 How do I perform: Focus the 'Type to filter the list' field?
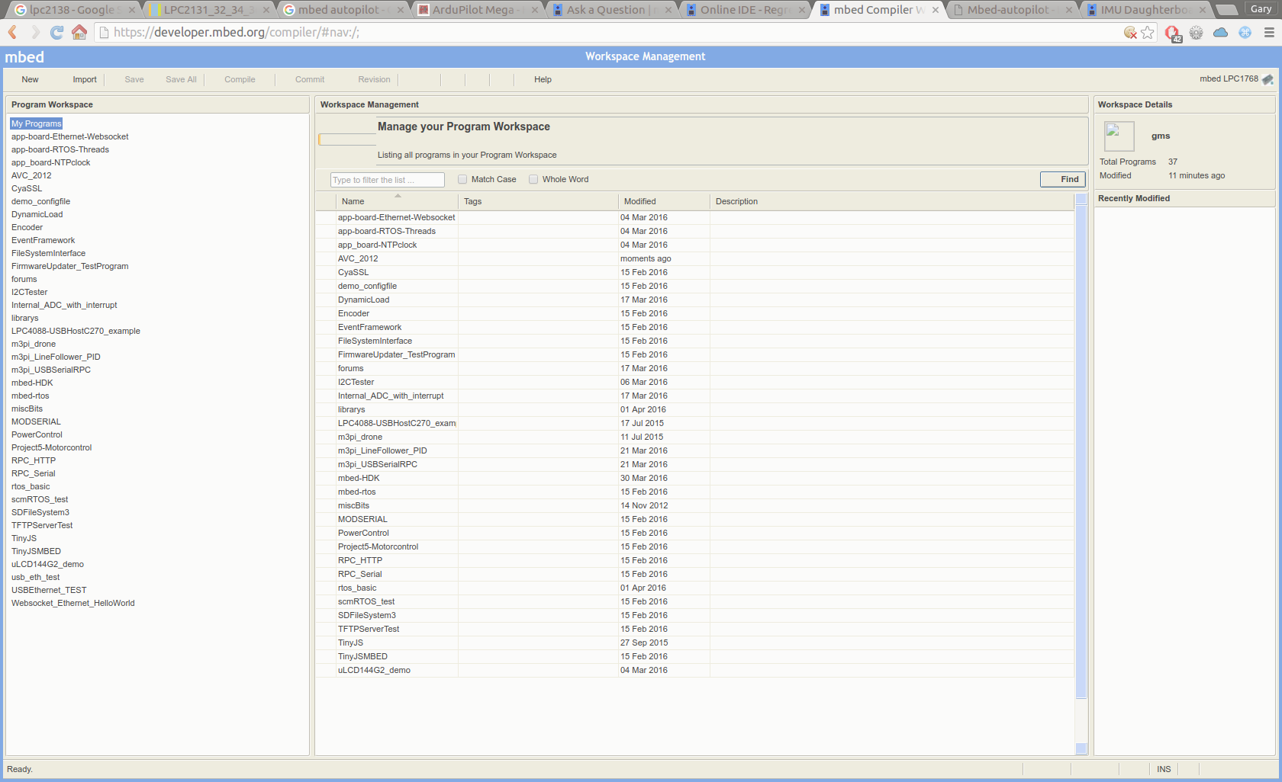coord(388,180)
